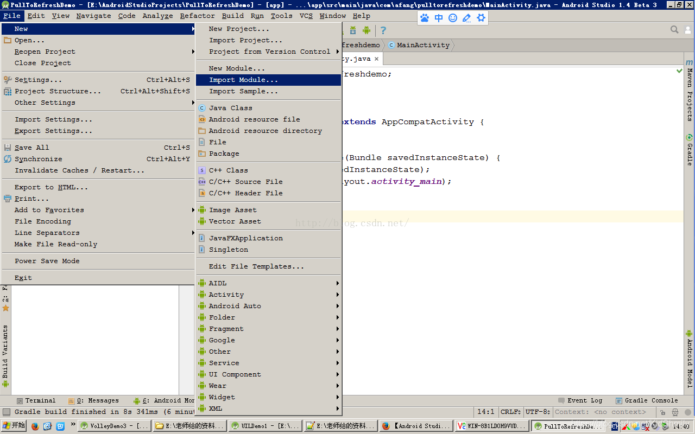Expand Reopen Project submenu
Screen dimensions: 695x434
point(98,52)
